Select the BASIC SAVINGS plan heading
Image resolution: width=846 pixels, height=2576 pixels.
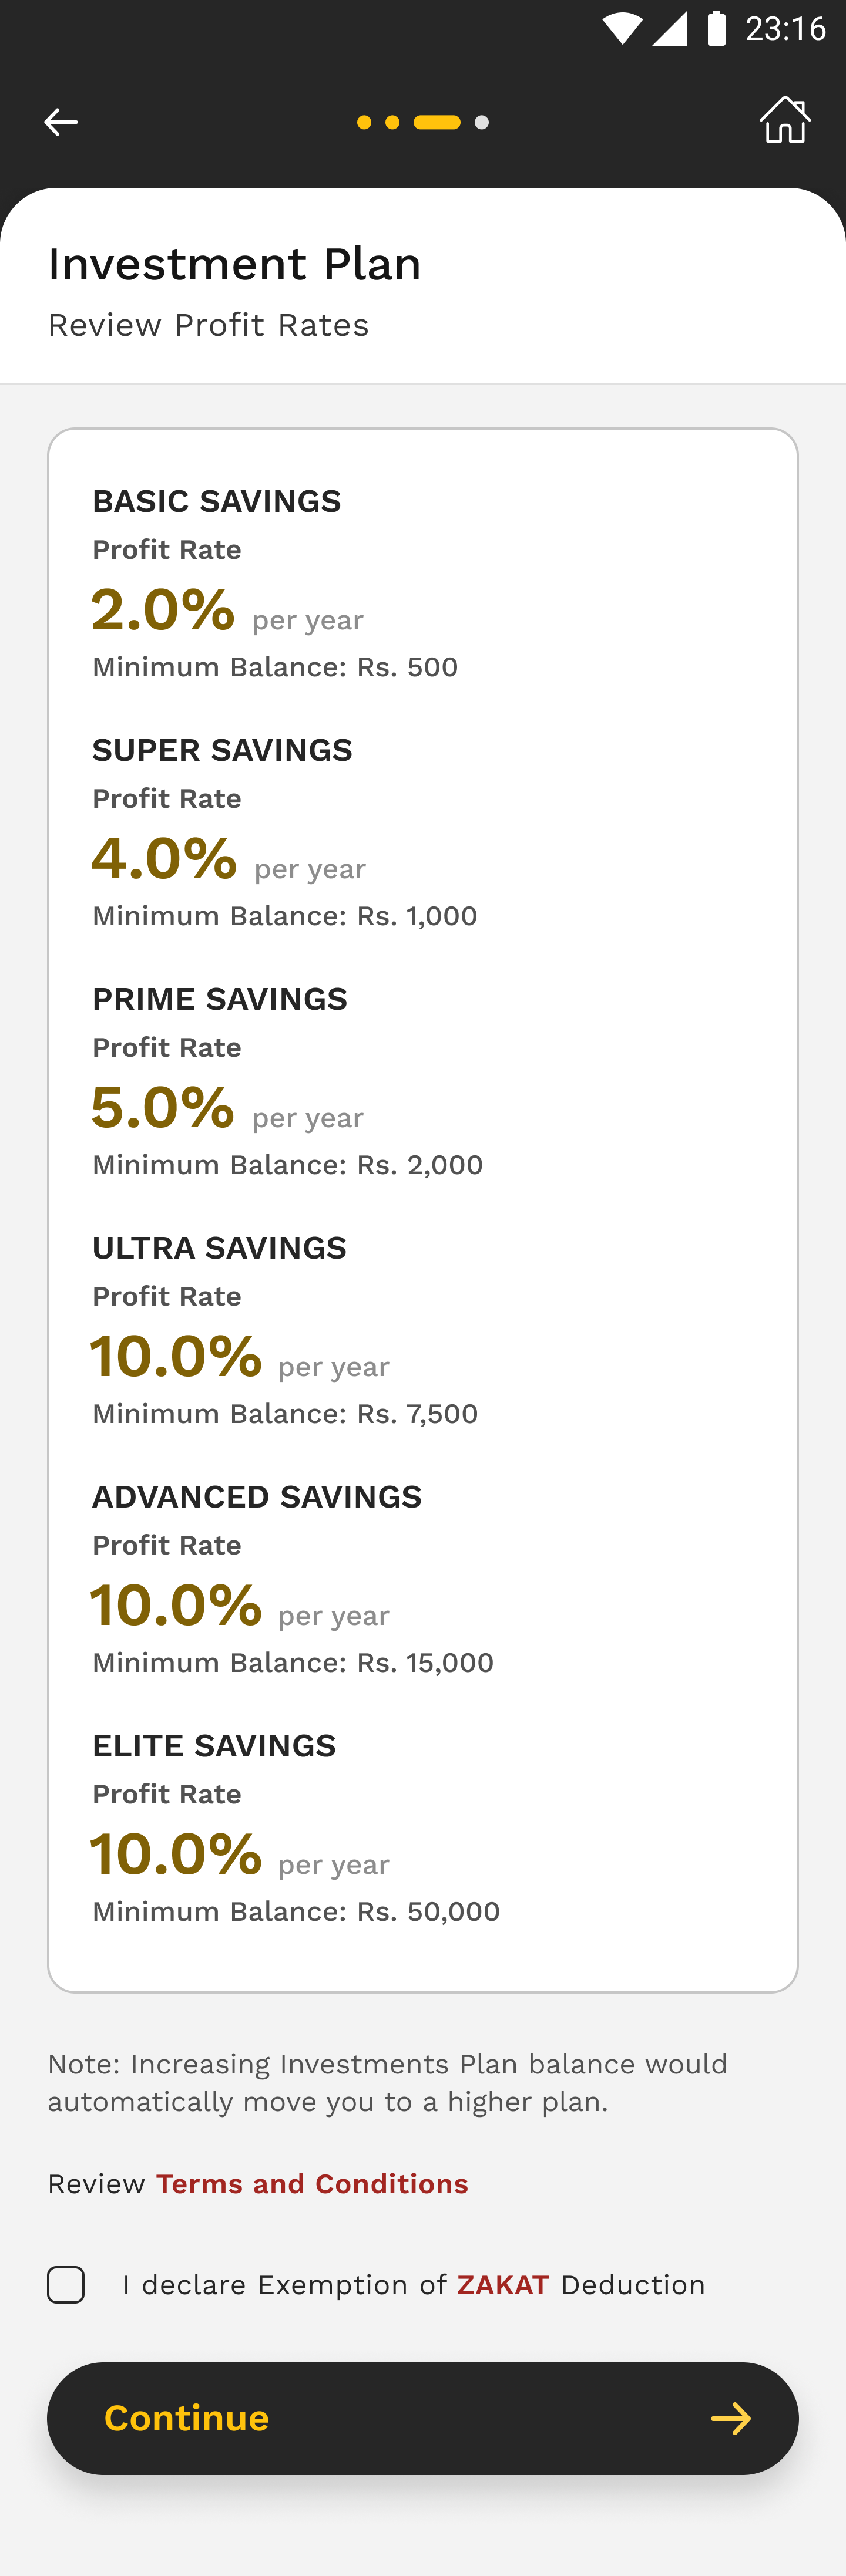tap(216, 501)
